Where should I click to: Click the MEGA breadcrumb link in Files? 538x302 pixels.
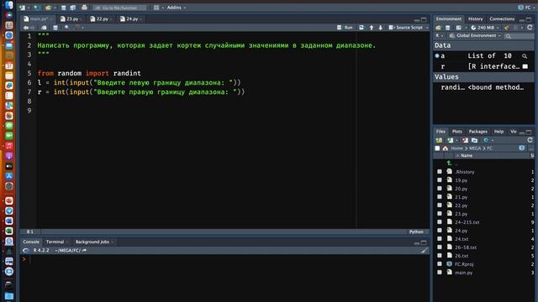coord(475,148)
